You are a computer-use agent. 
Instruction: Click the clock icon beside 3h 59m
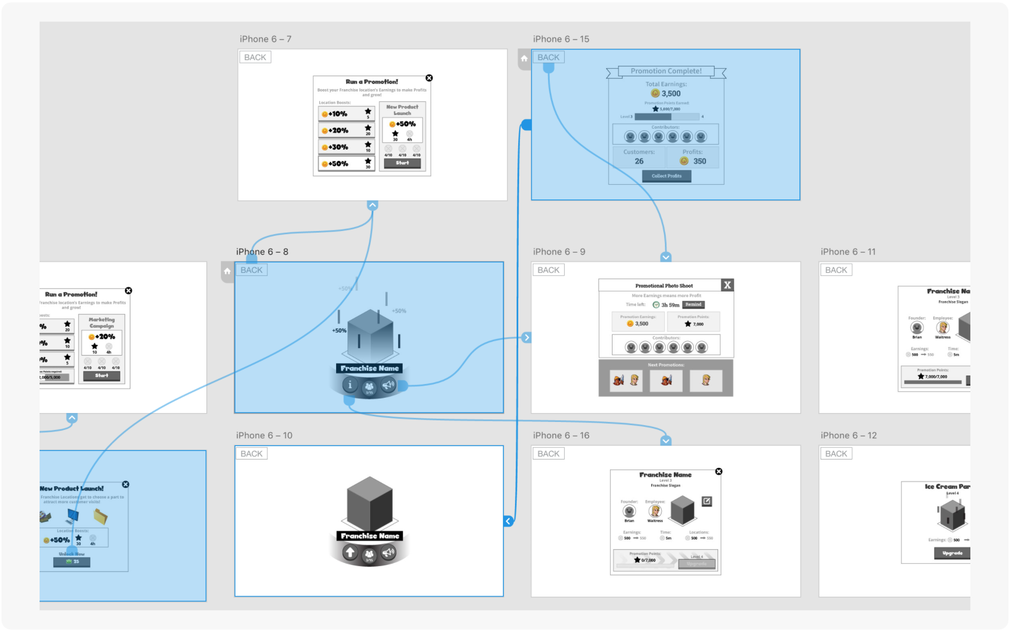[656, 305]
